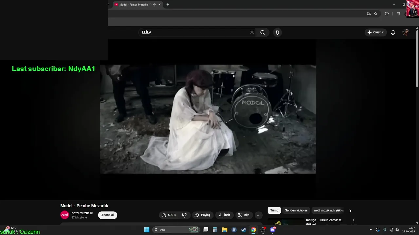The image size is (419, 235).
Task: Click the İndir download button
Action: click(x=224, y=215)
